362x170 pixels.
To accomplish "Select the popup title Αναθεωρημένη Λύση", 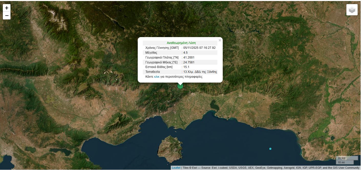I will tap(181, 43).
